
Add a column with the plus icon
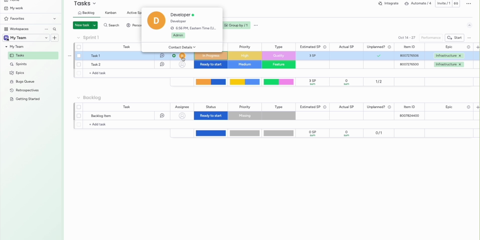477,47
